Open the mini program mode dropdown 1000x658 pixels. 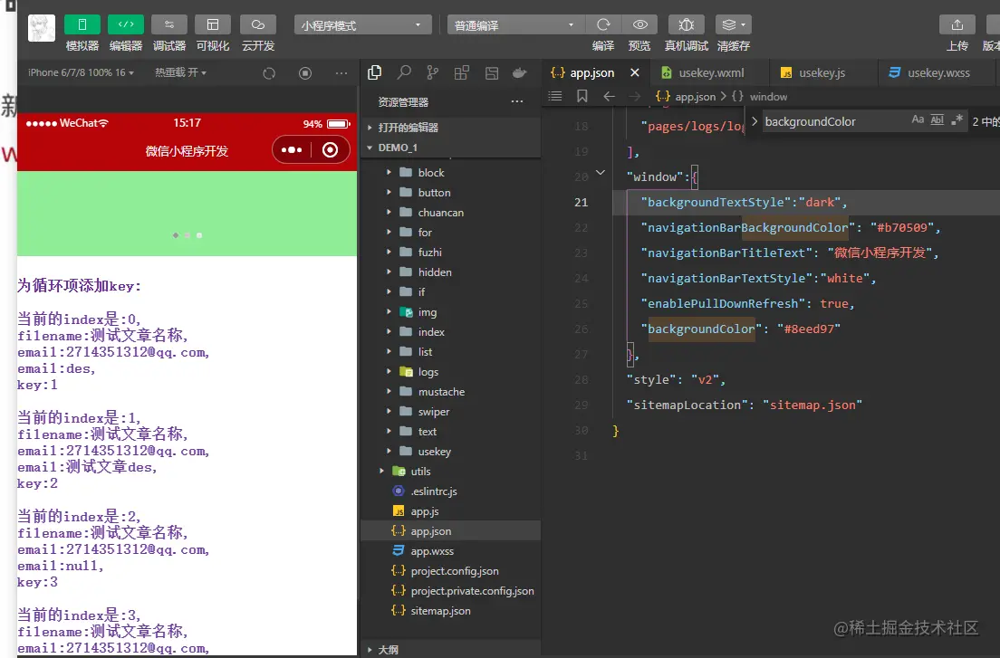tap(362, 25)
